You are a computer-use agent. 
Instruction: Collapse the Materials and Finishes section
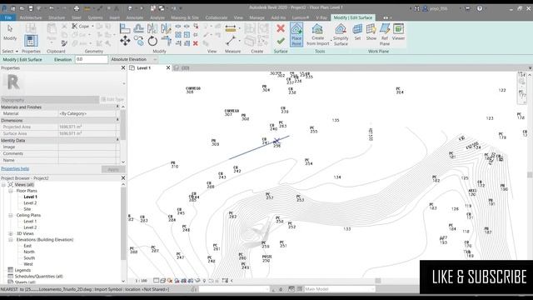117,107
